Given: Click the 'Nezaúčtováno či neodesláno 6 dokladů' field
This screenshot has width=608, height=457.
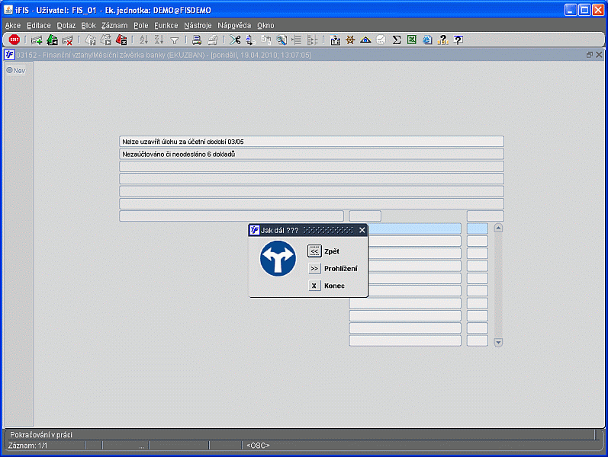Looking at the screenshot, I should pyautogui.click(x=311, y=154).
